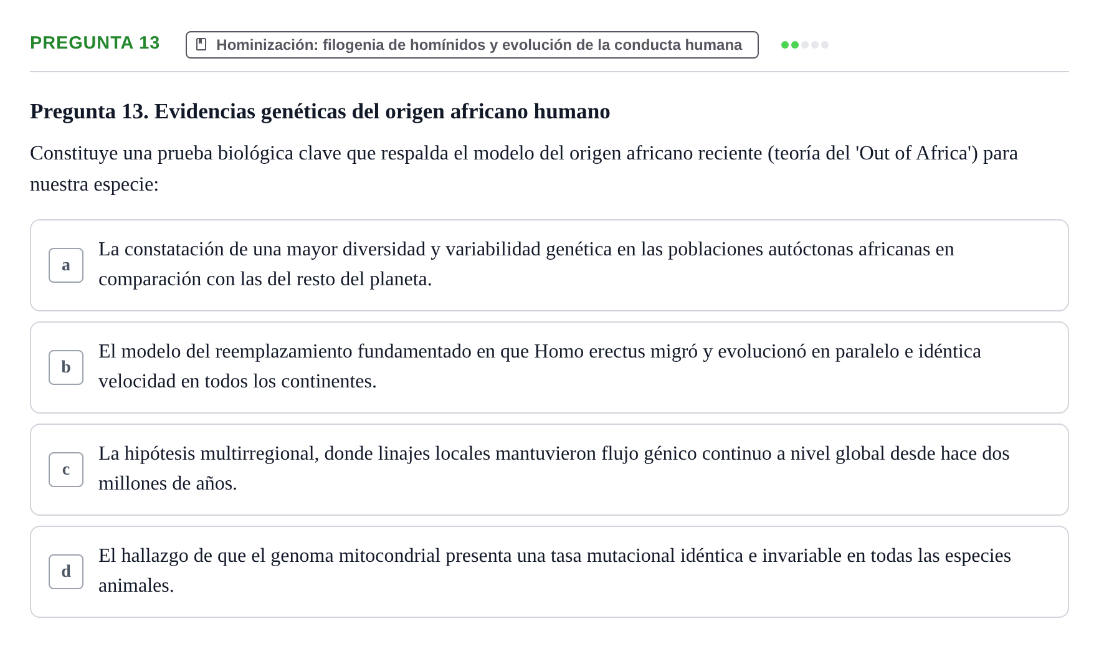Click the question statement starting 'Constituye una prueba'

(524, 169)
